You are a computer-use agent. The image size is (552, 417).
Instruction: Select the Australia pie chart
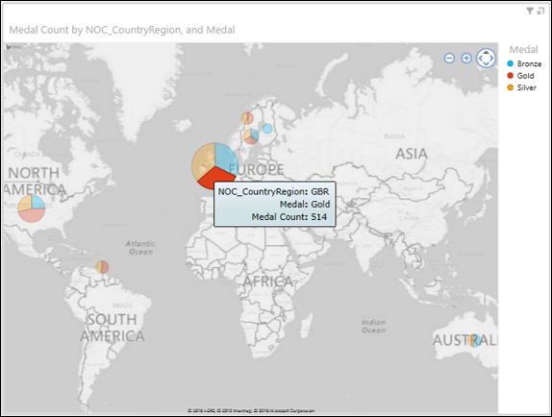pyautogui.click(x=474, y=341)
